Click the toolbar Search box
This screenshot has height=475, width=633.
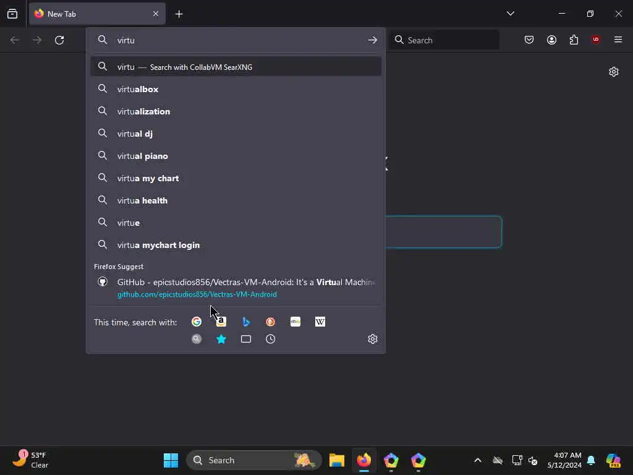[444, 40]
